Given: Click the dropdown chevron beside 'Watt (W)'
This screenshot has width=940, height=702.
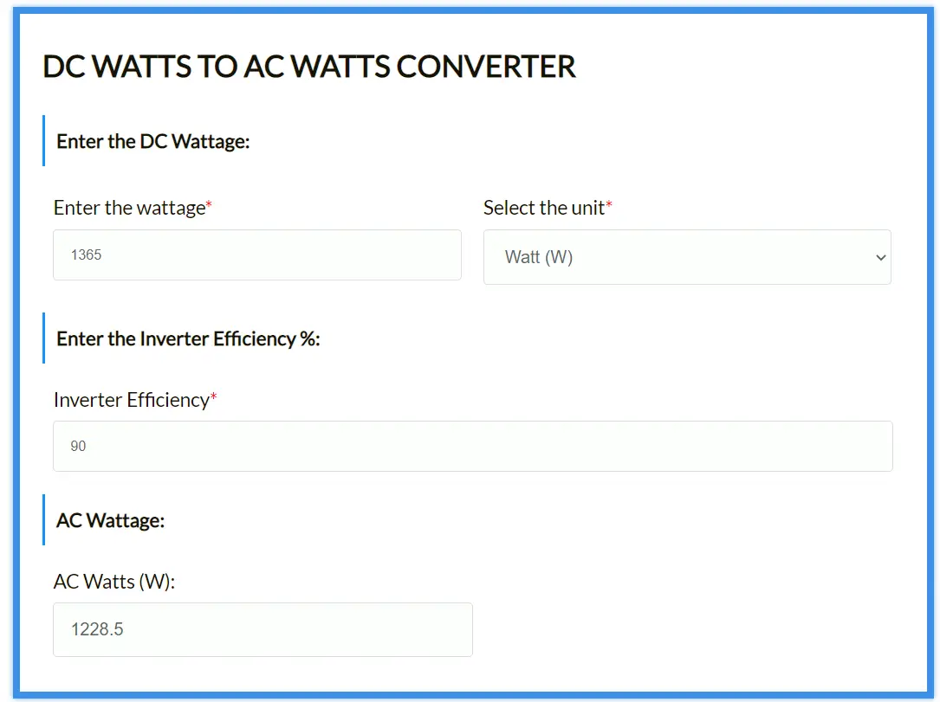Looking at the screenshot, I should tap(879, 257).
